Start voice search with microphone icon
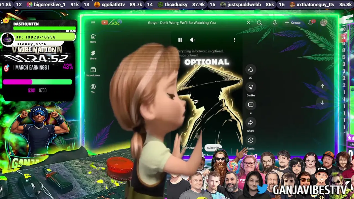354x199 pixels. (275, 23)
